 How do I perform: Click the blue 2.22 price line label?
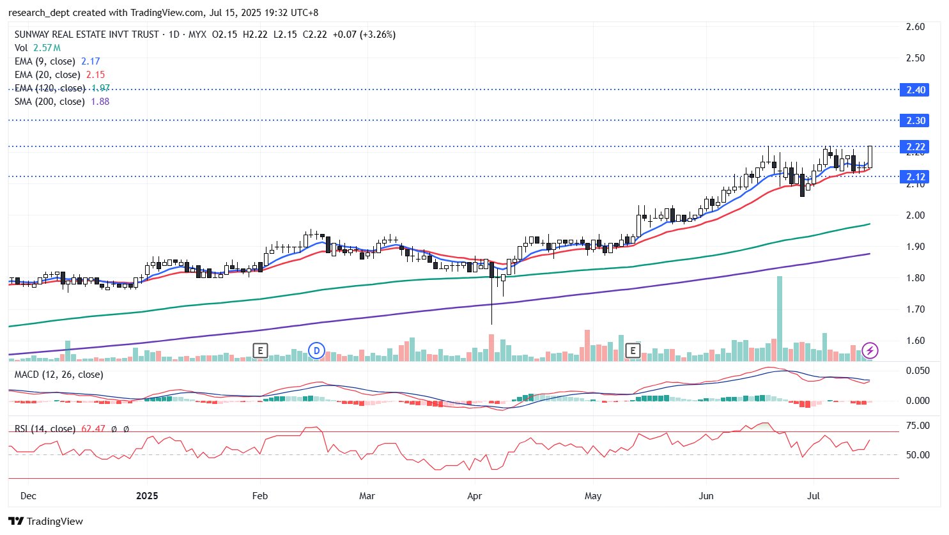click(x=915, y=147)
